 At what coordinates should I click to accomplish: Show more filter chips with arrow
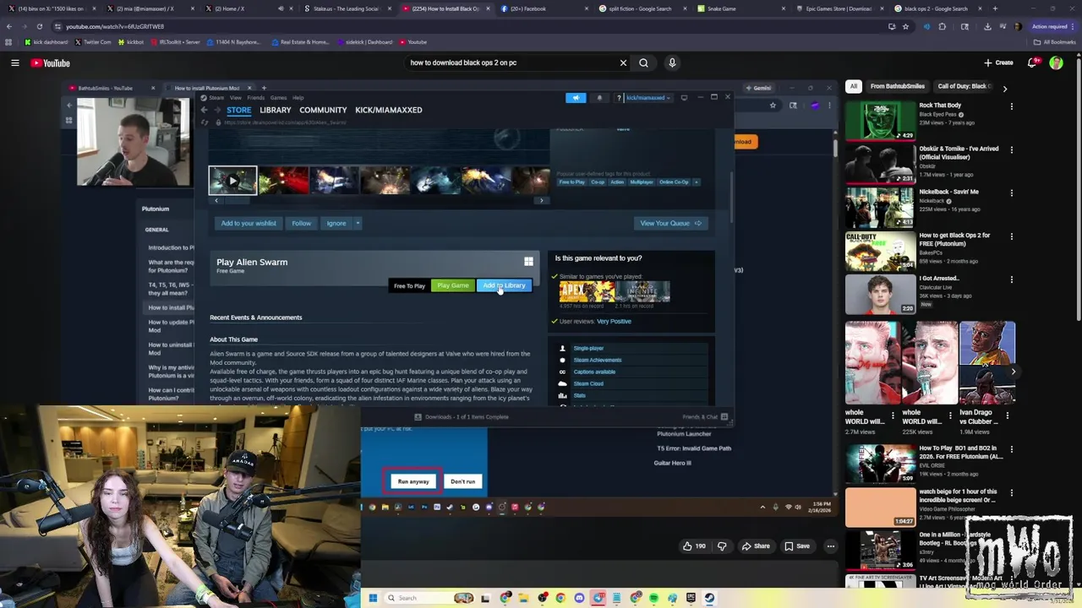[1004, 88]
